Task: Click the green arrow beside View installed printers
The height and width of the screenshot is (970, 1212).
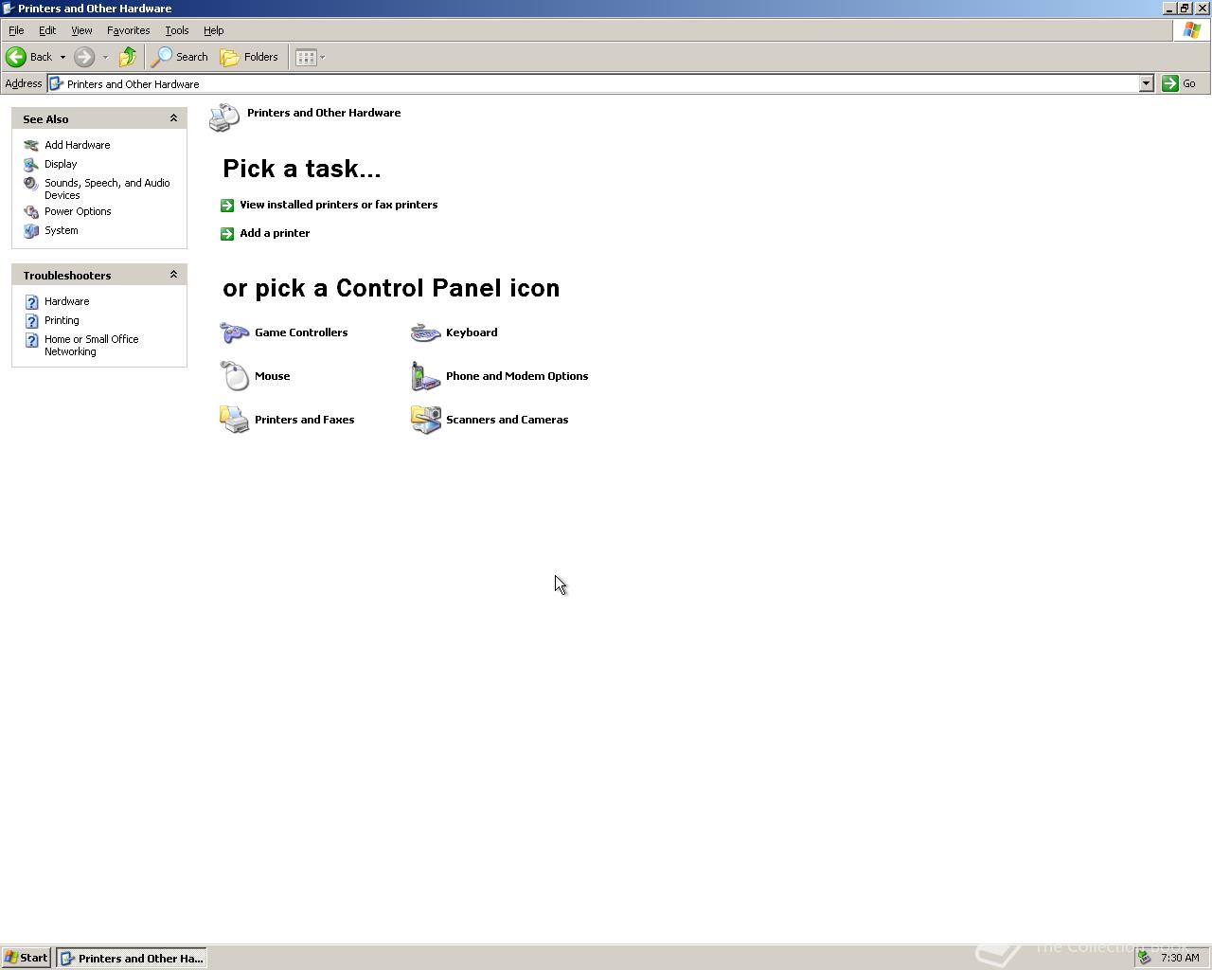Action: [x=227, y=205]
